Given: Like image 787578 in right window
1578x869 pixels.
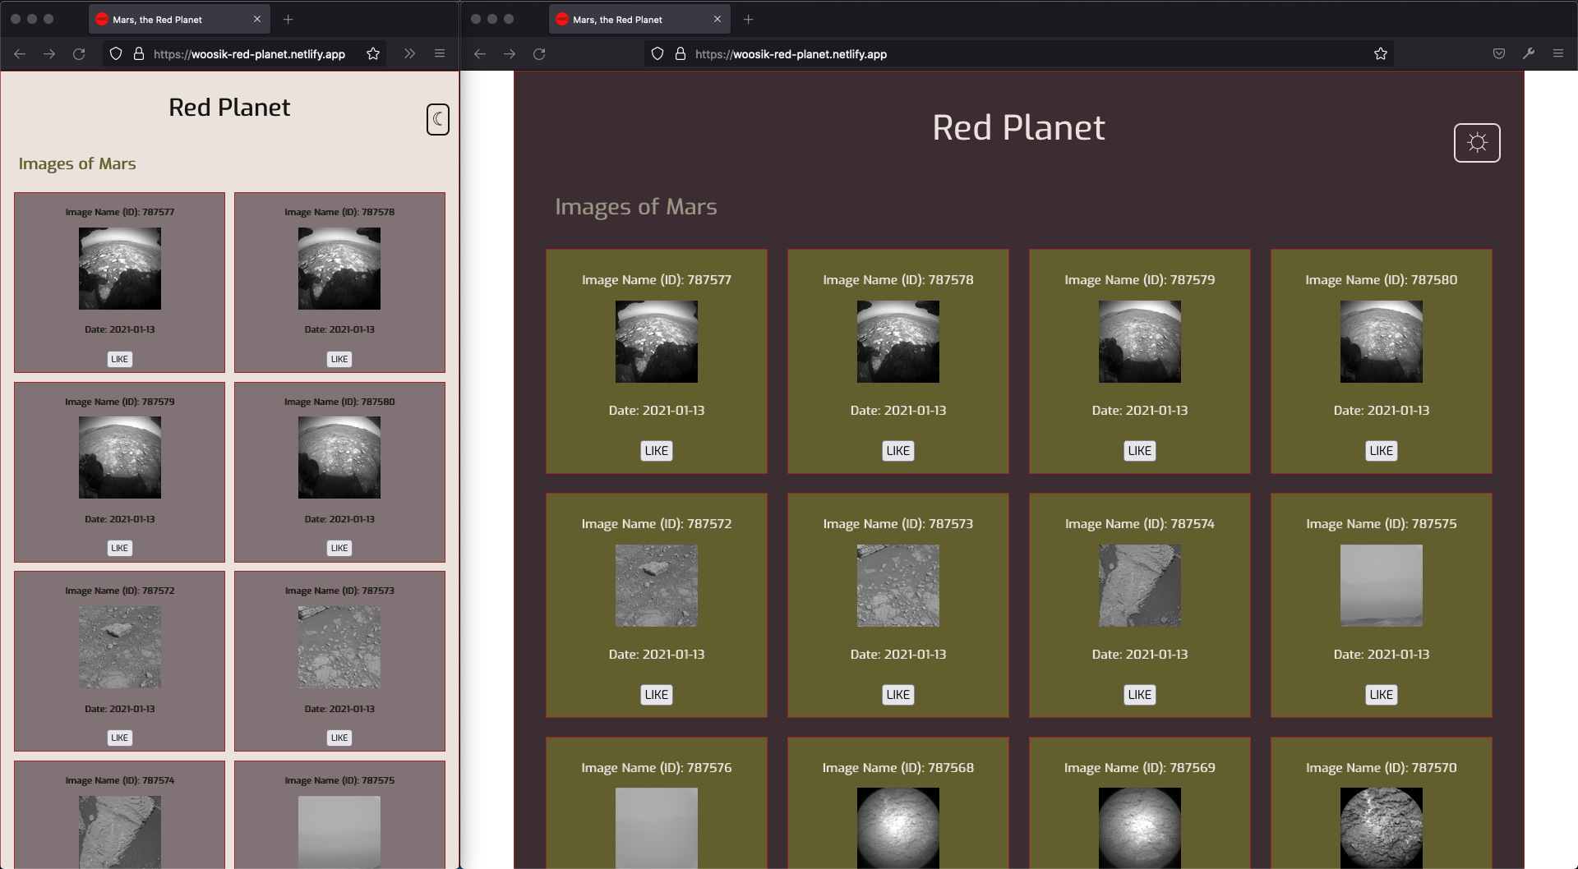Looking at the screenshot, I should [x=898, y=451].
